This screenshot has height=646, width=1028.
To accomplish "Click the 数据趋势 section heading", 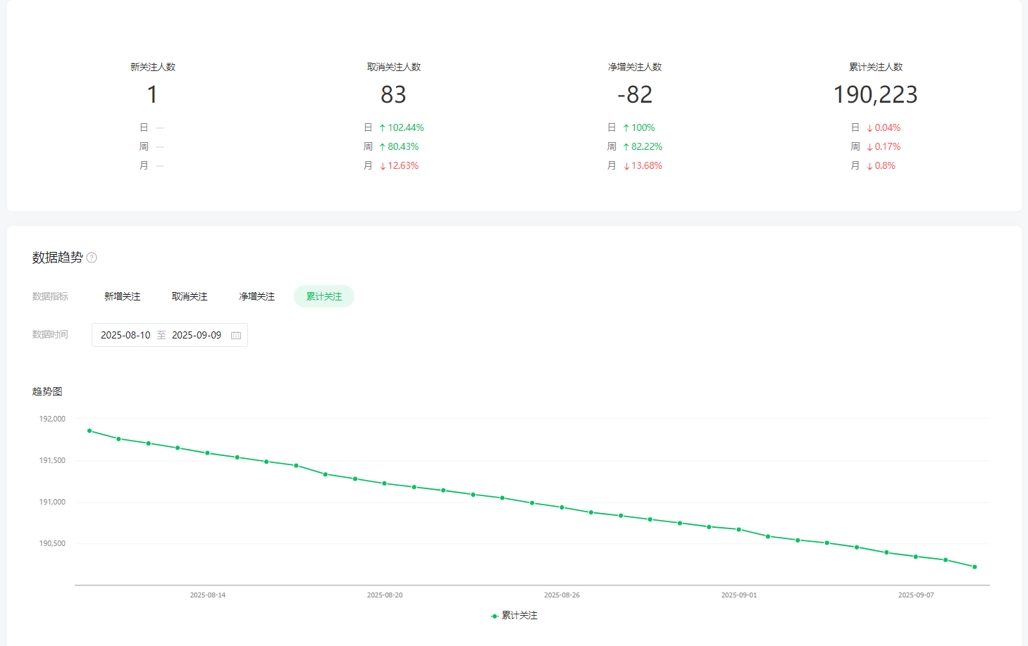I will (57, 258).
